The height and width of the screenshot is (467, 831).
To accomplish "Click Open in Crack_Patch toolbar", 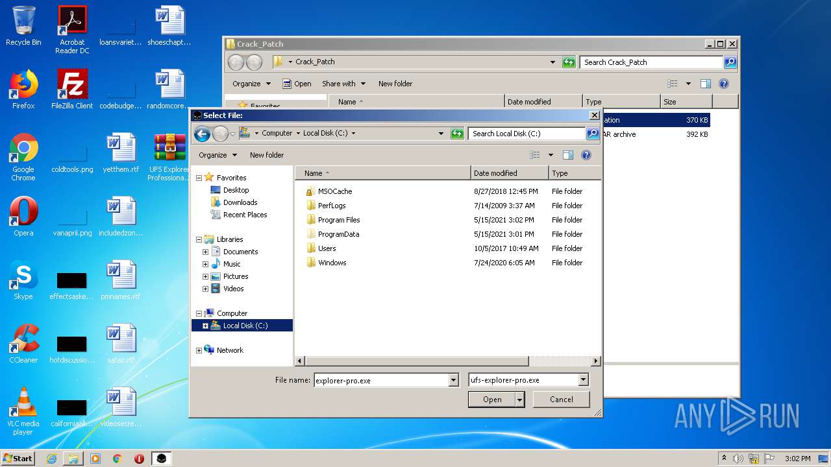I will 297,84.
